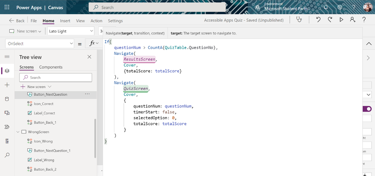
Task: Expand the fx formula chevron
Action: pos(97,43)
